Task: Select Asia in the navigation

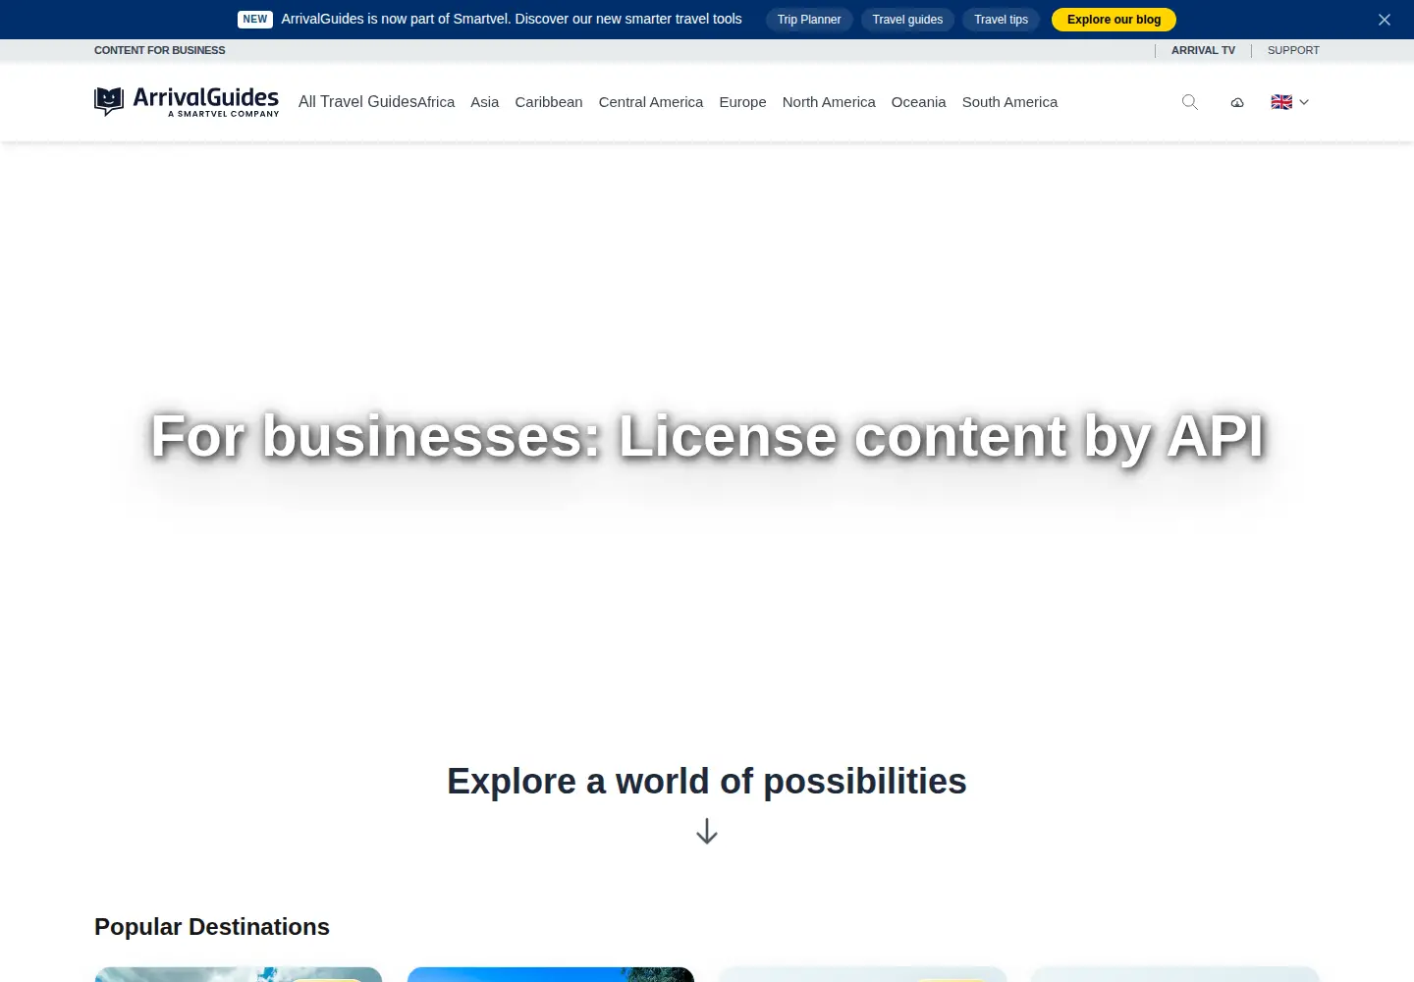Action: [485, 102]
